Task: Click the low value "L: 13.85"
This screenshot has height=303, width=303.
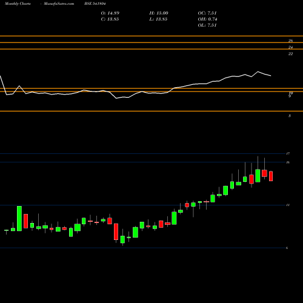Action: pyautogui.click(x=158, y=19)
